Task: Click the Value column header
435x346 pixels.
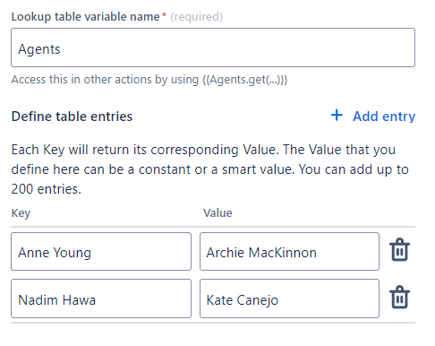Action: (x=217, y=213)
